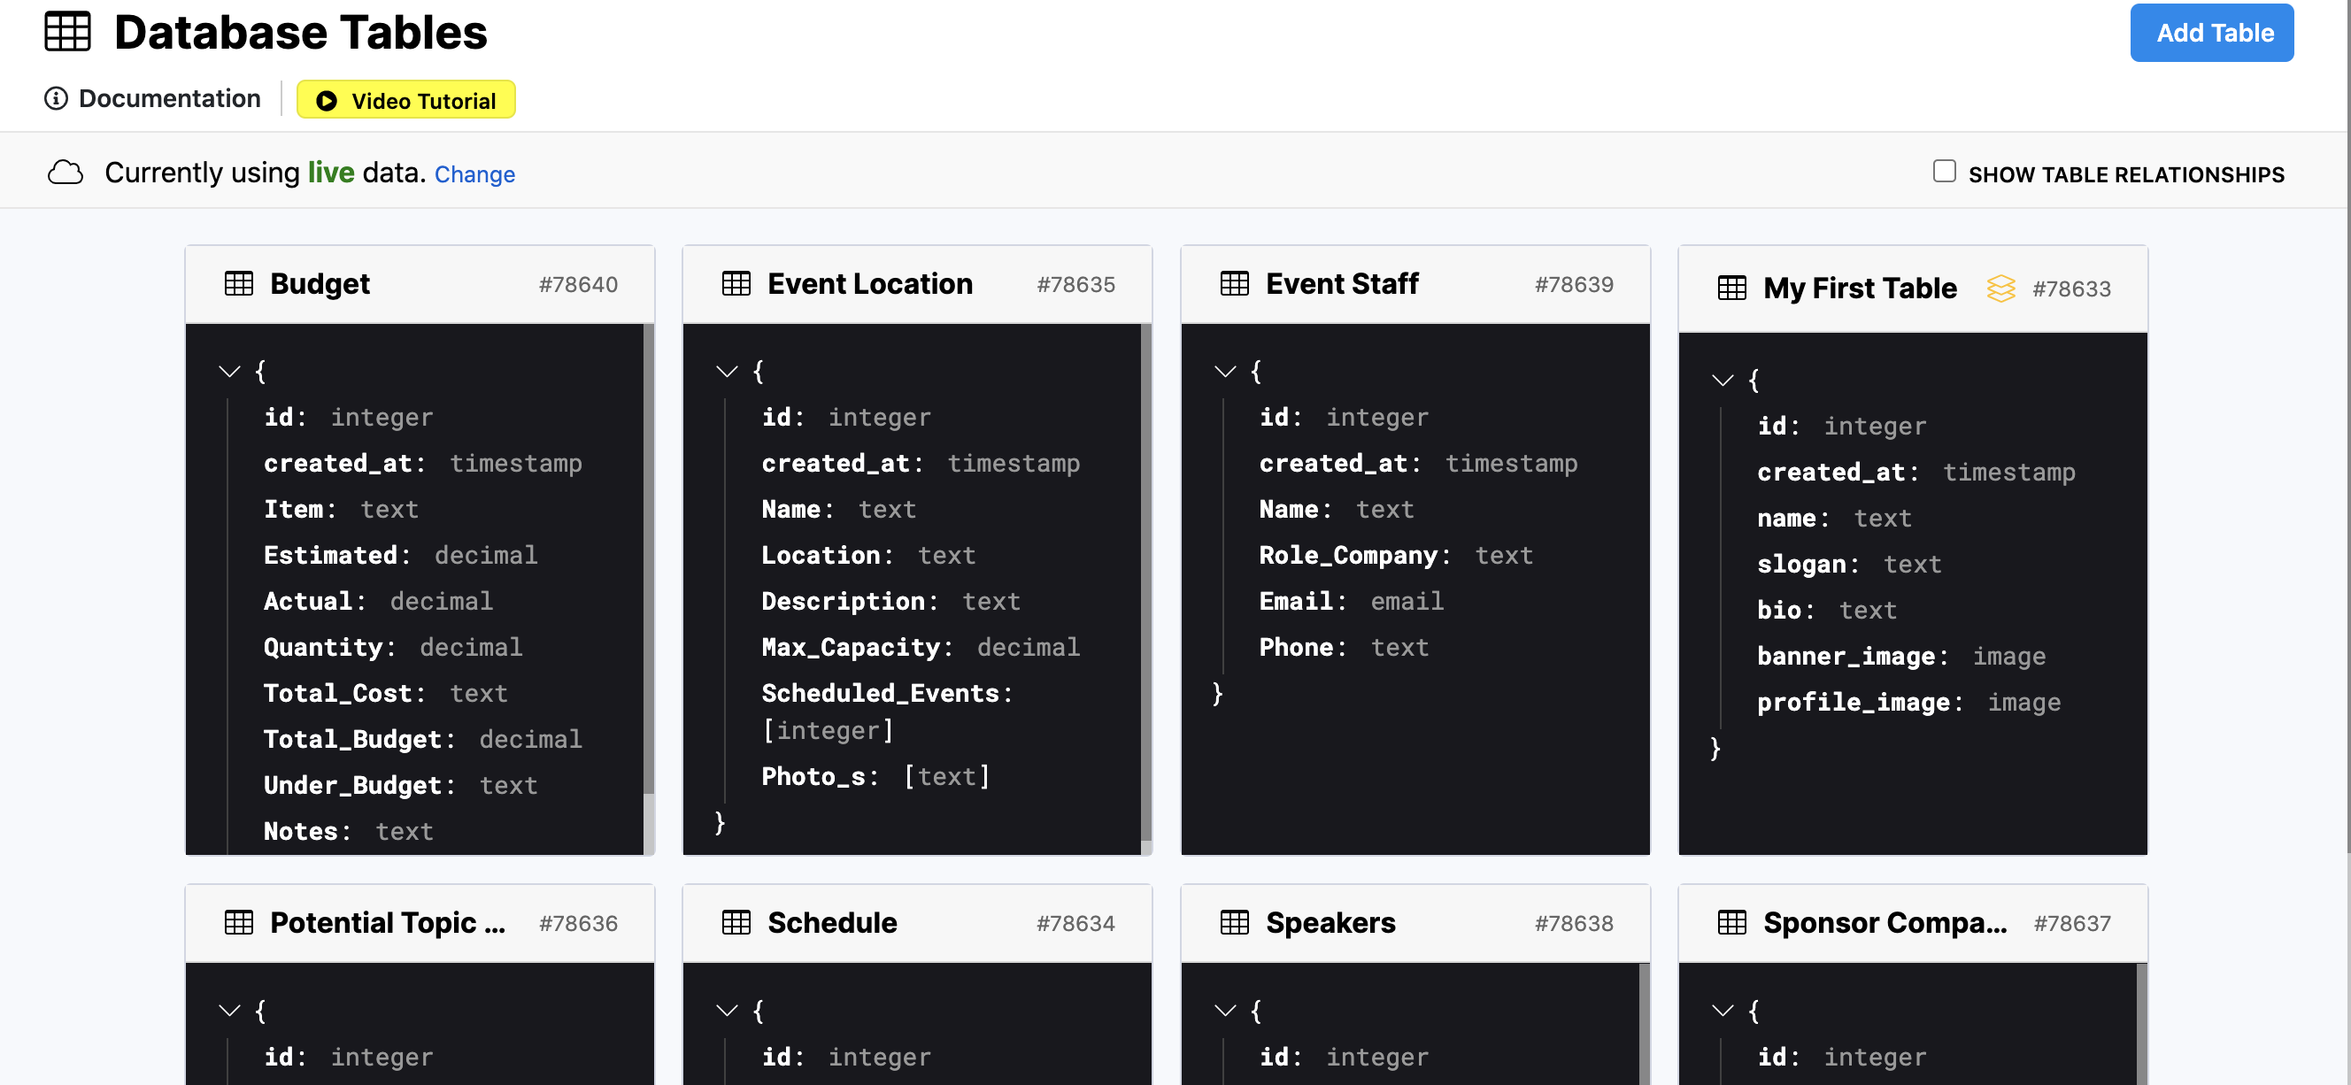Image resolution: width=2351 pixels, height=1085 pixels.
Task: Click the yellow layers icon on My First Table
Action: 2000,289
